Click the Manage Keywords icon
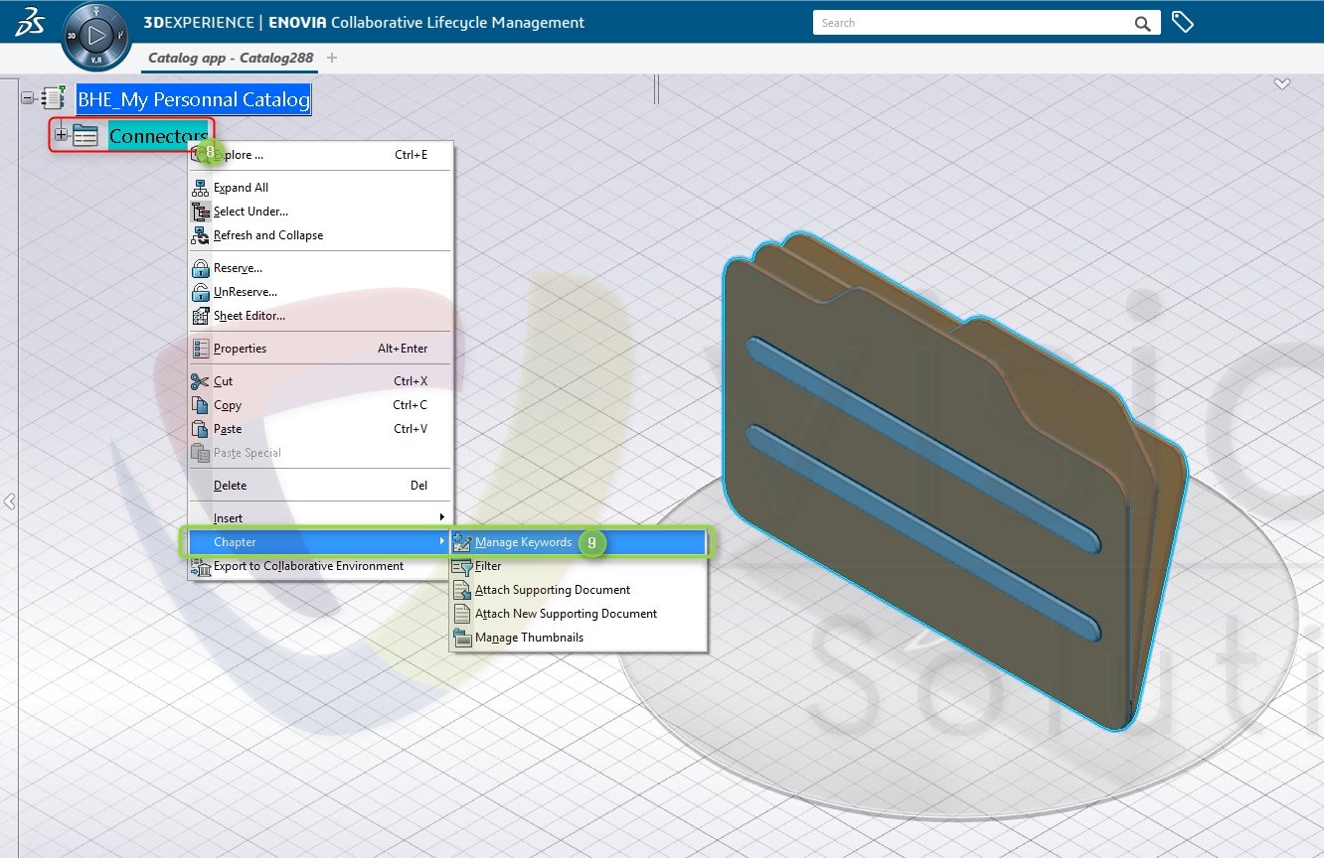Image resolution: width=1324 pixels, height=858 pixels. click(461, 542)
